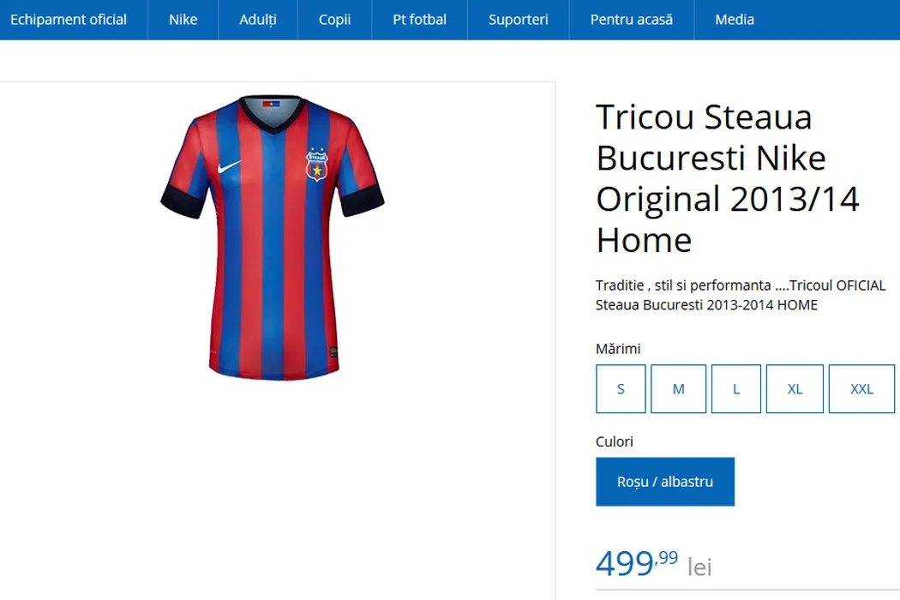Select the Copii menu item
This screenshot has width=900, height=600.
[x=334, y=20]
